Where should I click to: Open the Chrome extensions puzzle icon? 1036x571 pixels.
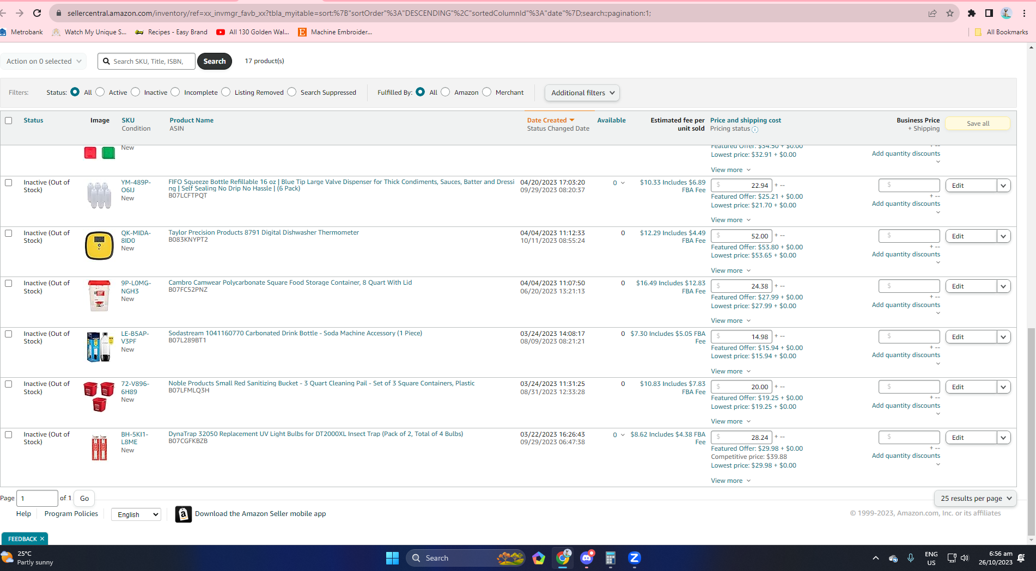pos(972,13)
